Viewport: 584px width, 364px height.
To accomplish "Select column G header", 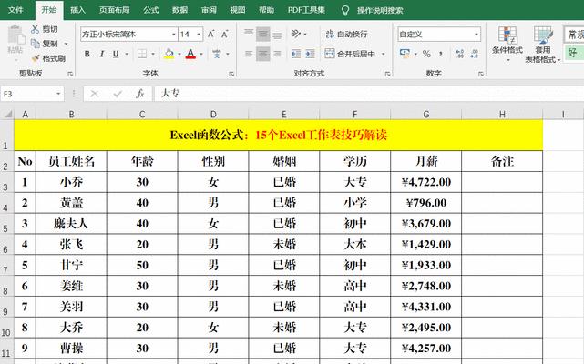I will (x=426, y=115).
